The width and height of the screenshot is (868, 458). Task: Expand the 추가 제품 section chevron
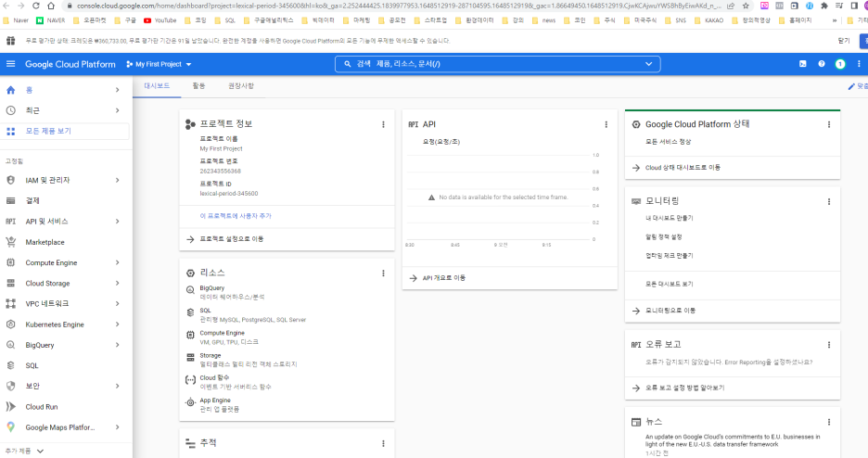[x=40, y=451]
